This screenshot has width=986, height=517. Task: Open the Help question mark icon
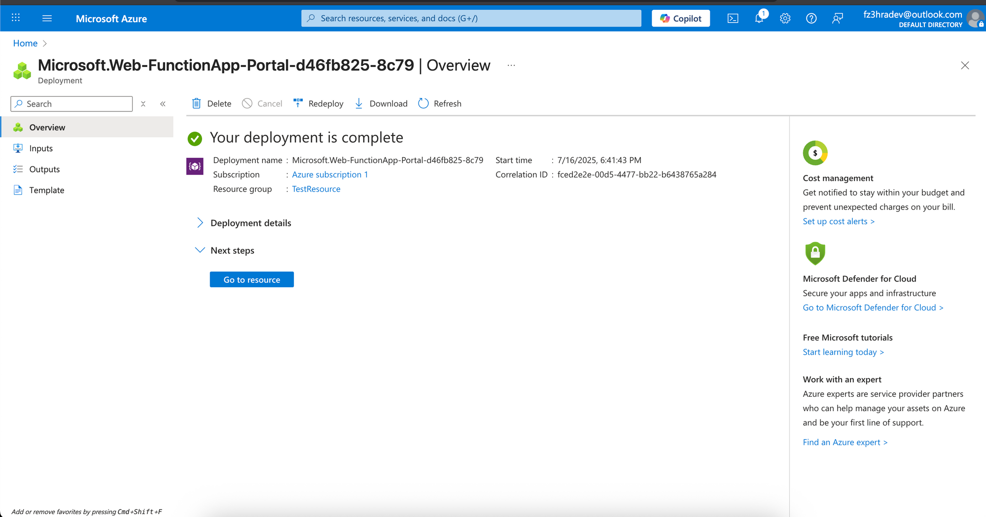click(811, 18)
